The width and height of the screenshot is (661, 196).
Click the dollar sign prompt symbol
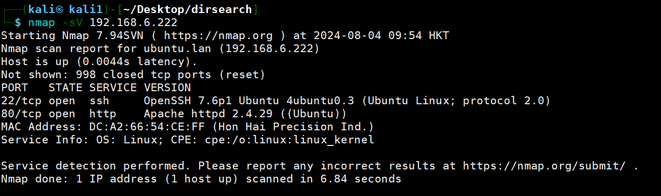point(18,22)
